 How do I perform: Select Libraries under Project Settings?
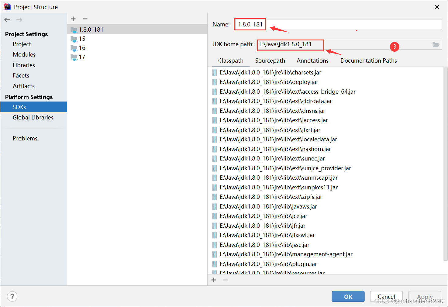click(24, 65)
